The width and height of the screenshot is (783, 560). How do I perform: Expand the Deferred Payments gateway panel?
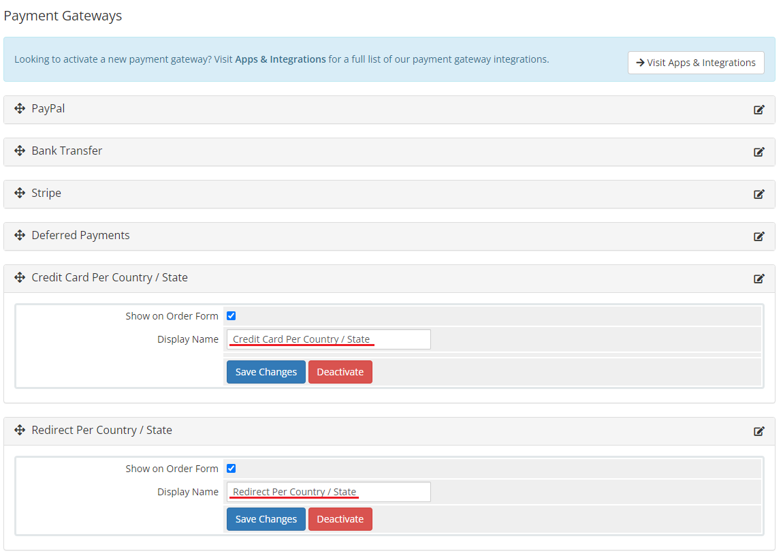389,236
